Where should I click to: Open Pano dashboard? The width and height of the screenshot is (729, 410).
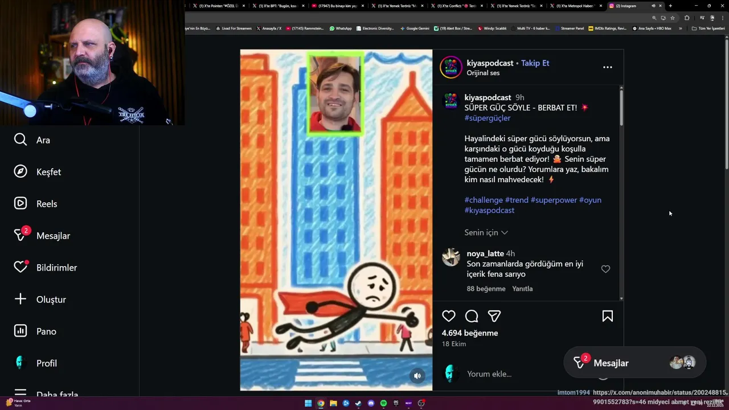(x=35, y=331)
